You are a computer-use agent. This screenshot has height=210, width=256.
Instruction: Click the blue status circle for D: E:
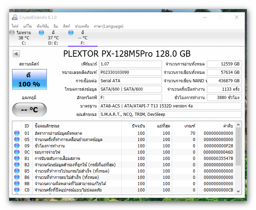41,33
